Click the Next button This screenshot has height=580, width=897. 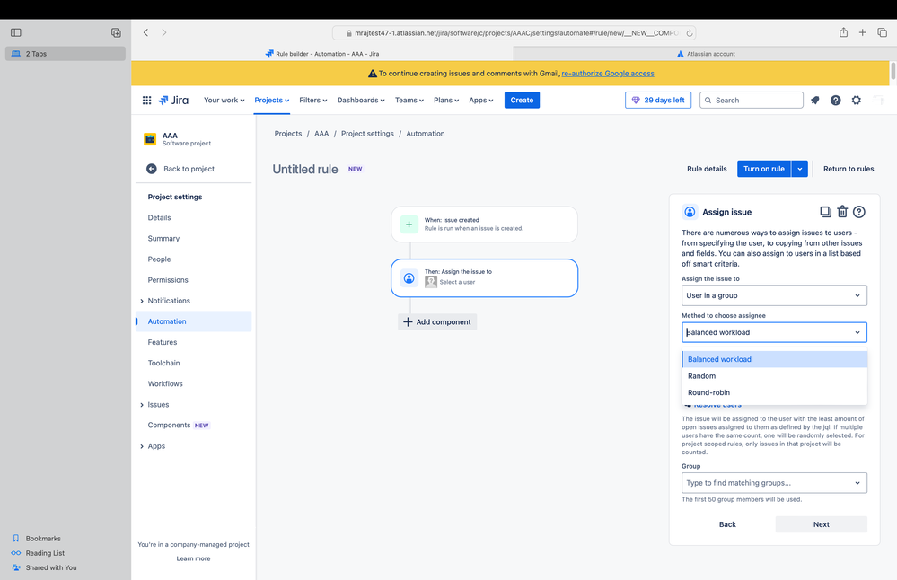coord(821,524)
